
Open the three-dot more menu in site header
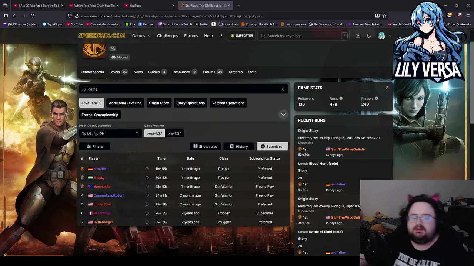221,36
